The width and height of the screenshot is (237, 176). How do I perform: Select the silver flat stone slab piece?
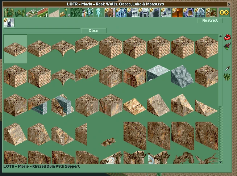159,73
